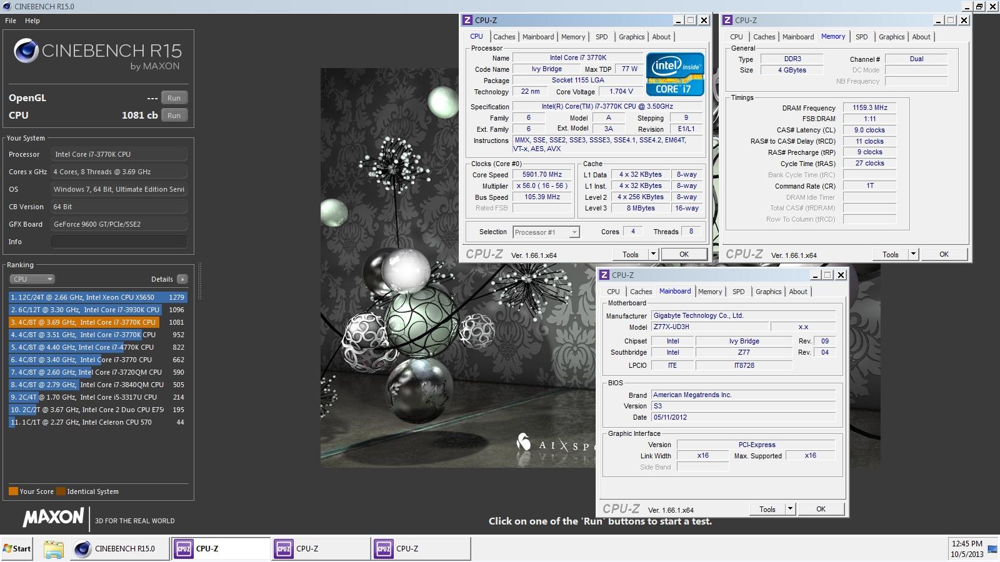1000x562 pixels.
Task: Select the Xeon X5650 ranking row
Action: (97, 297)
